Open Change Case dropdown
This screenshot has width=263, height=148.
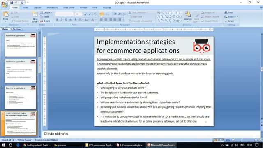(x=86, y=20)
